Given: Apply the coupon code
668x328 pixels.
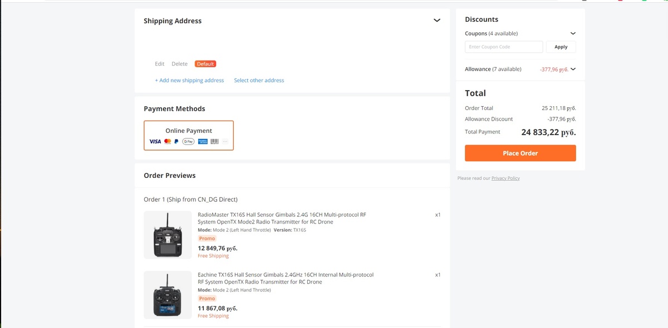Looking at the screenshot, I should click(561, 47).
